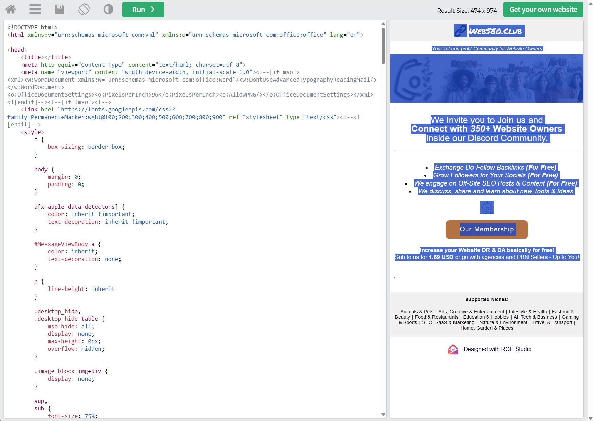
Task: Rotate the editor layout with the orientation icon
Action: pyautogui.click(x=84, y=10)
